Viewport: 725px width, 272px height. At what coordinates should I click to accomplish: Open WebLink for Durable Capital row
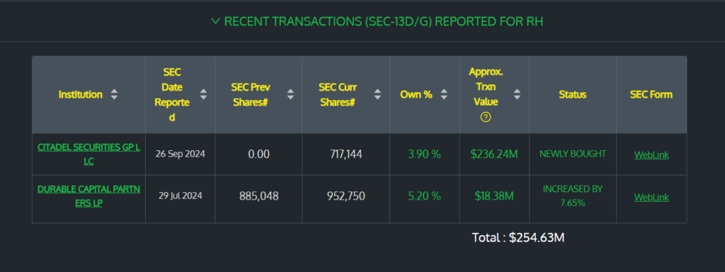click(x=651, y=197)
